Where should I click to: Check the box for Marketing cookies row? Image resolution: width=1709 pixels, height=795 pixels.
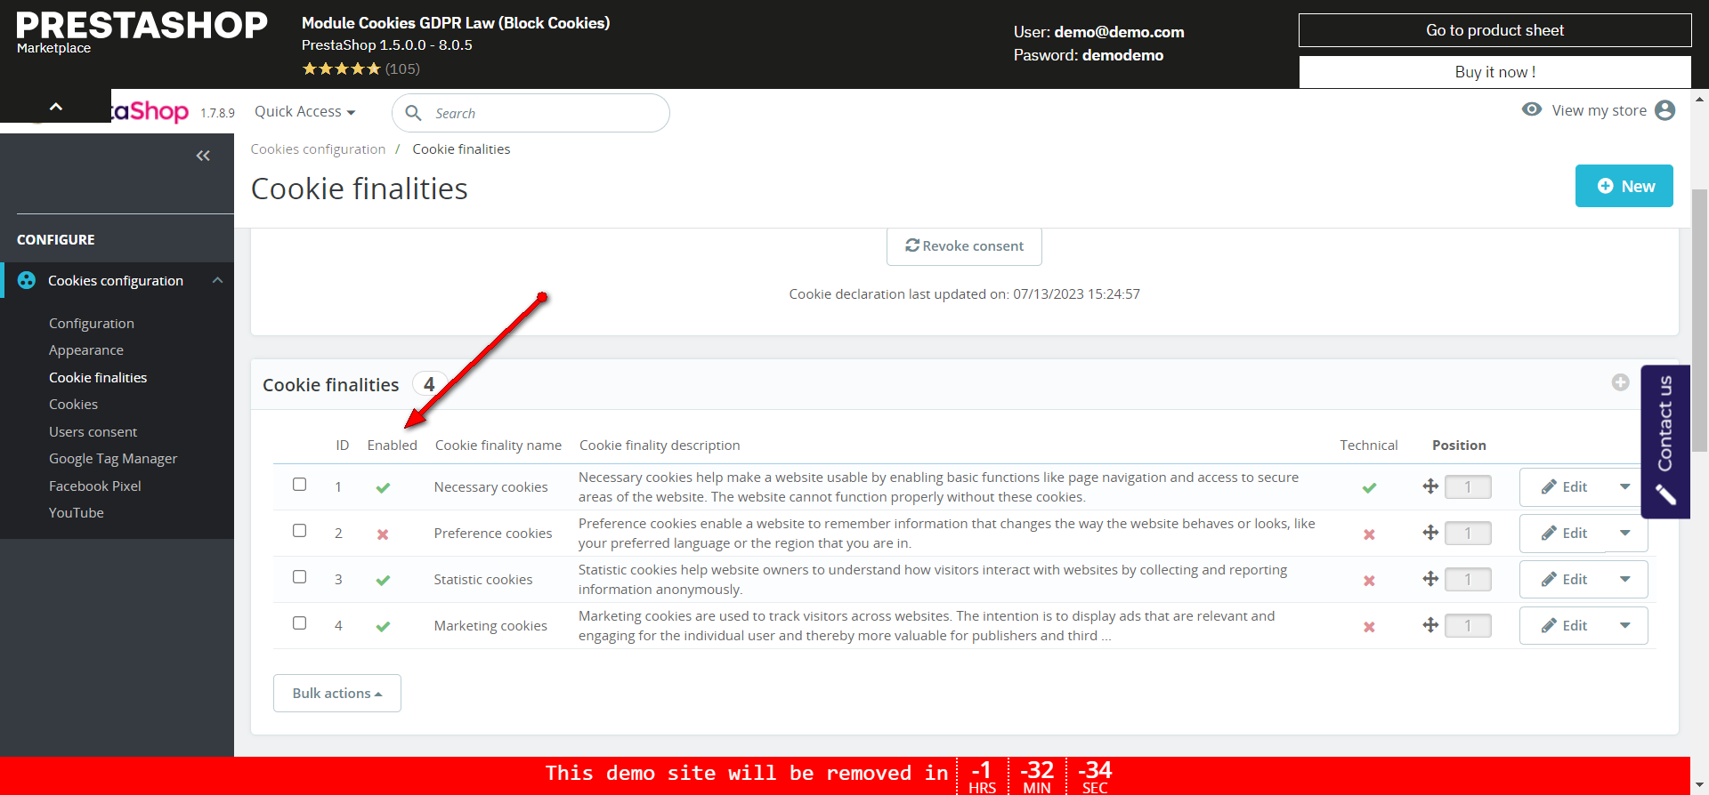pos(300,623)
